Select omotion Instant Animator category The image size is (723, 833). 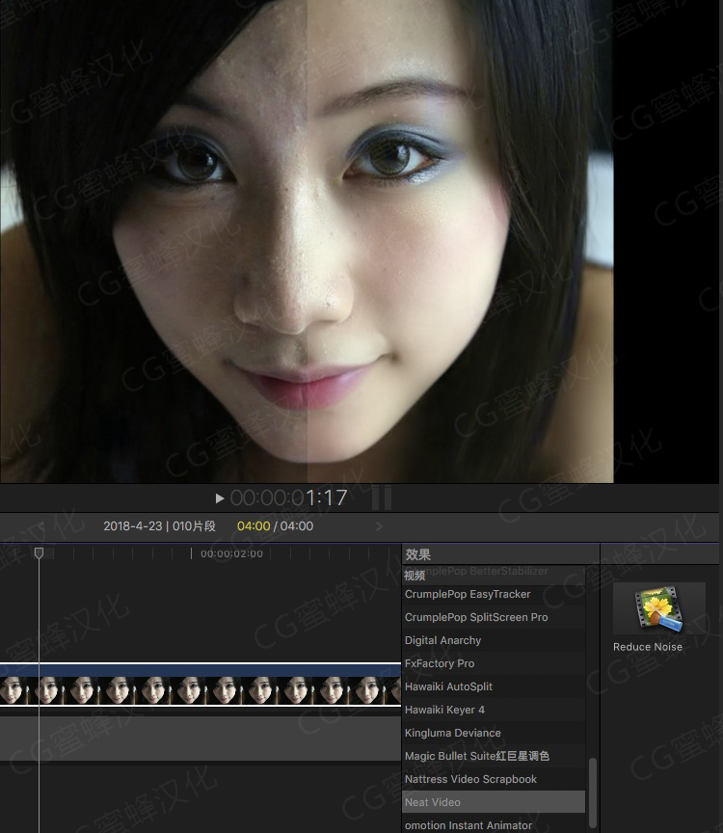coord(494,825)
